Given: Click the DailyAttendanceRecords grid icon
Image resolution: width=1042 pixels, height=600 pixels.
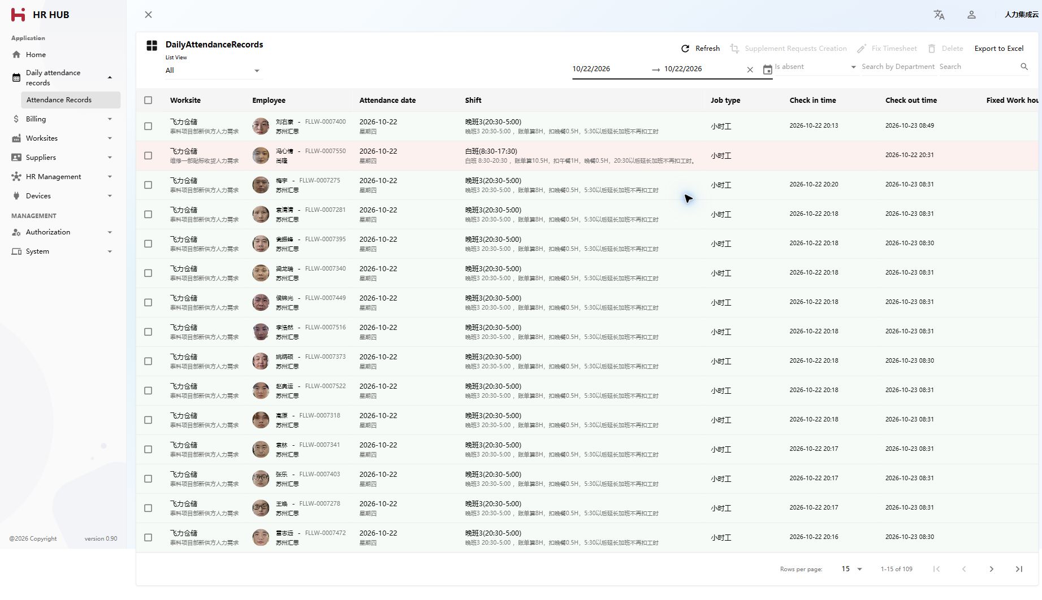Looking at the screenshot, I should tap(152, 46).
